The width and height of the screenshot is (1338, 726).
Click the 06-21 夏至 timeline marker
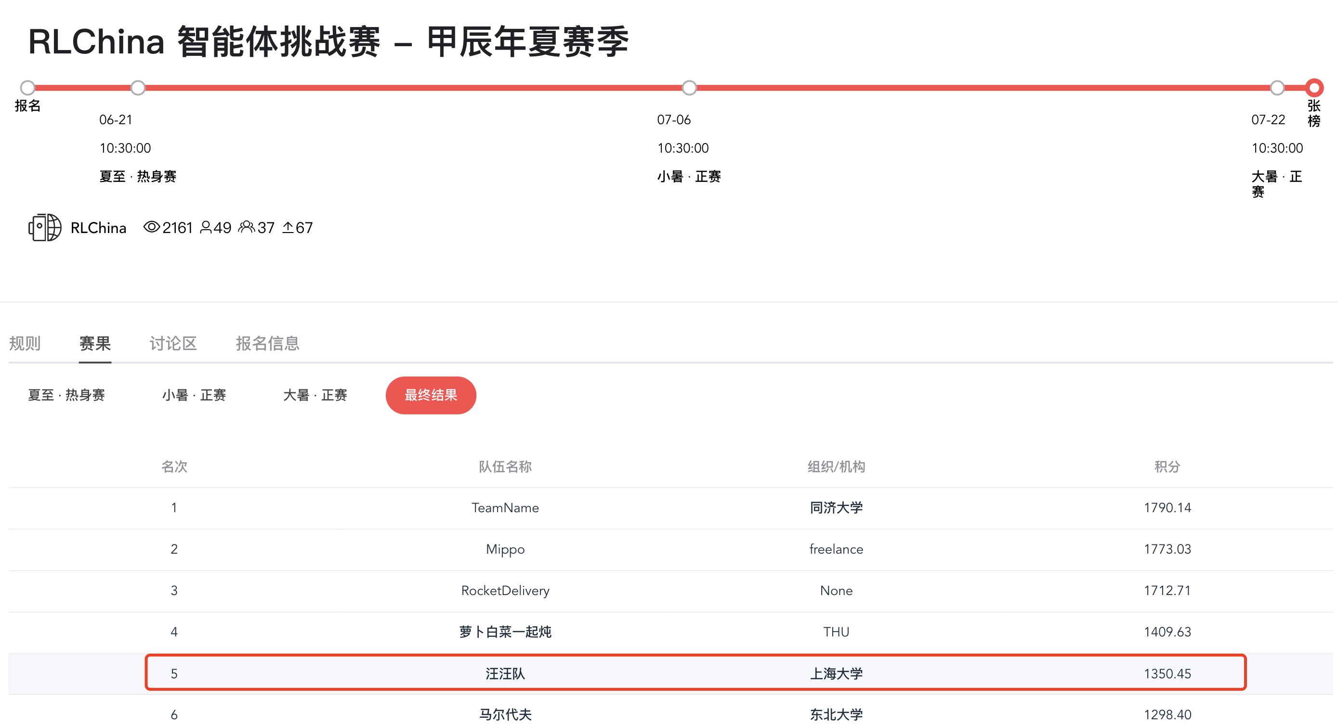[138, 88]
